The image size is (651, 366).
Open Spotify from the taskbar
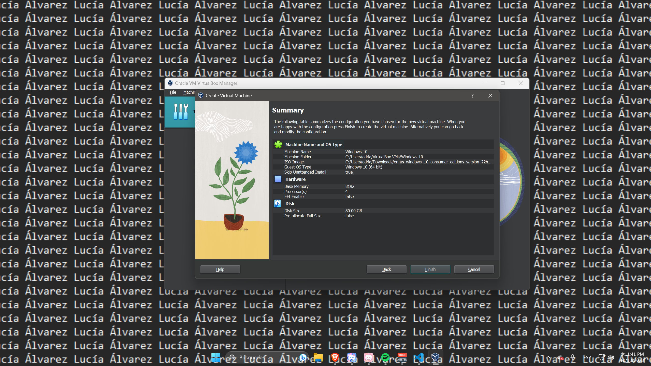[385, 358]
